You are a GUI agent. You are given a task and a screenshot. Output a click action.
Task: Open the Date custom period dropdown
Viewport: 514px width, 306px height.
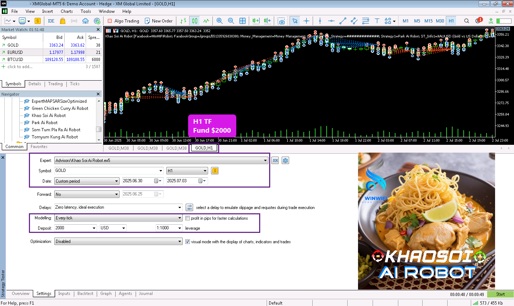(x=87, y=181)
